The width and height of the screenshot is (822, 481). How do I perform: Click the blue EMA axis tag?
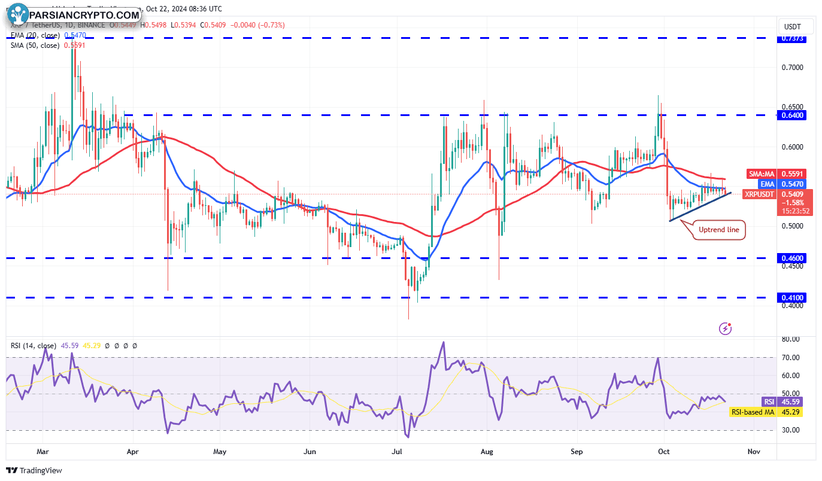768,184
